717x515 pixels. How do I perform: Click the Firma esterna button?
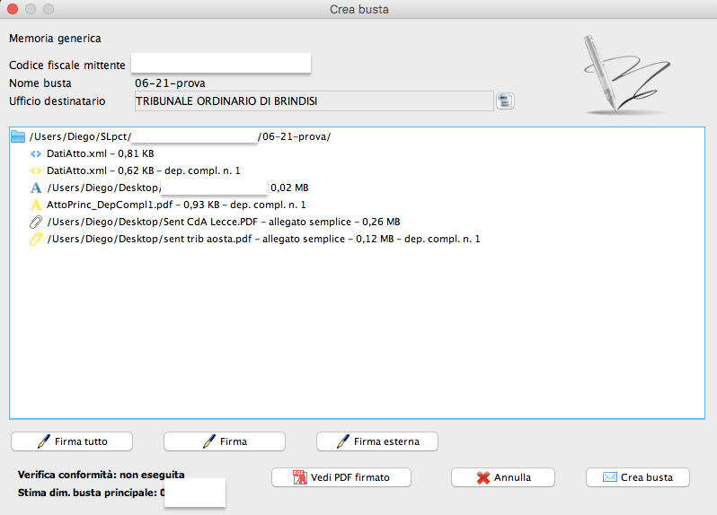(x=377, y=441)
